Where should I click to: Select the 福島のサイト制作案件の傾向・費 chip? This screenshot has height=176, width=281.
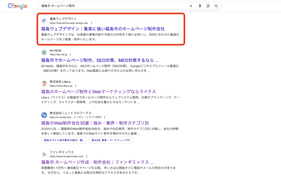(x=64, y=140)
